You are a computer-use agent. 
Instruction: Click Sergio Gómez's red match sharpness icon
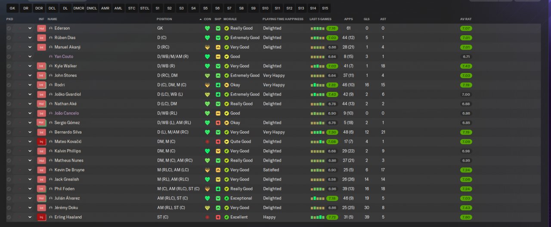(x=218, y=123)
